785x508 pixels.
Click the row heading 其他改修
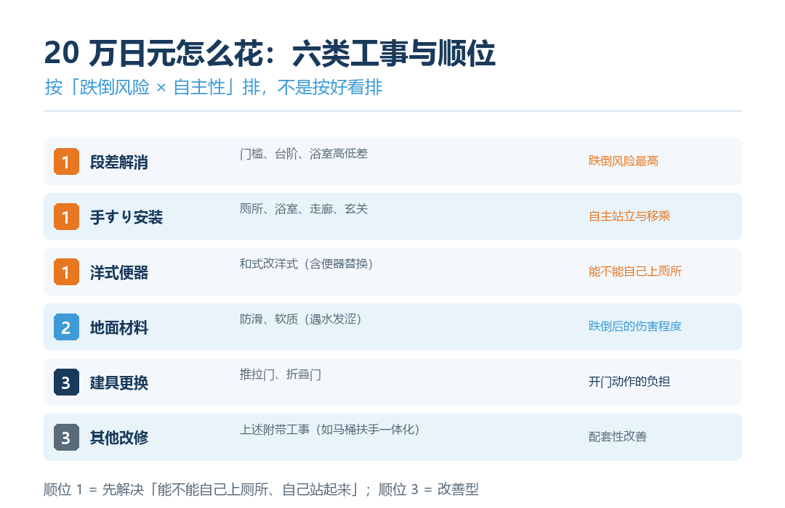pyautogui.click(x=119, y=438)
